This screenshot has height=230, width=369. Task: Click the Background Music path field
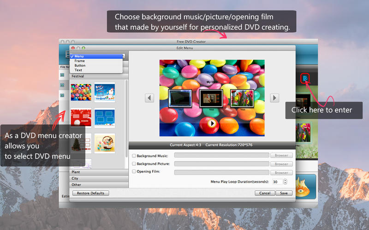(221, 155)
